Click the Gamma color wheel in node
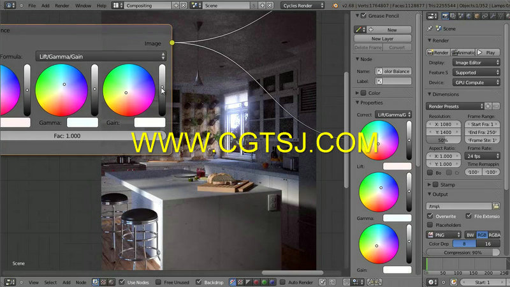 (x=61, y=90)
